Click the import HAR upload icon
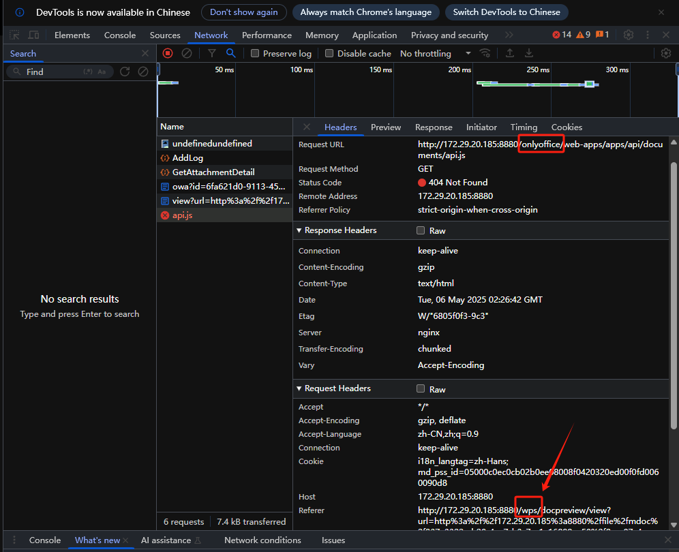Viewport: 679px width, 552px height. 509,53
